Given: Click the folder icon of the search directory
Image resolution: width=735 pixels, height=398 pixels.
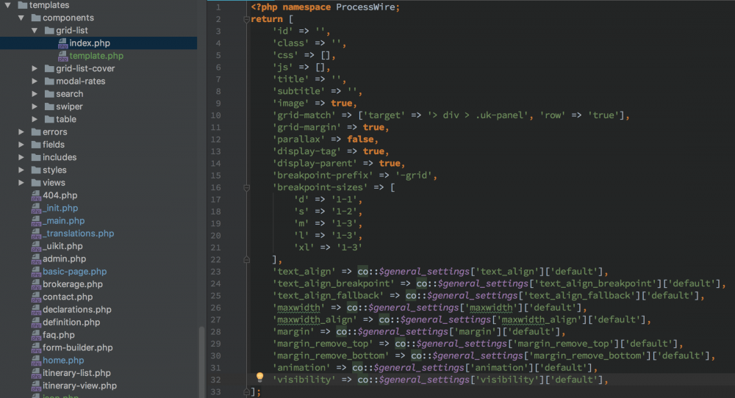Looking at the screenshot, I should (x=48, y=94).
